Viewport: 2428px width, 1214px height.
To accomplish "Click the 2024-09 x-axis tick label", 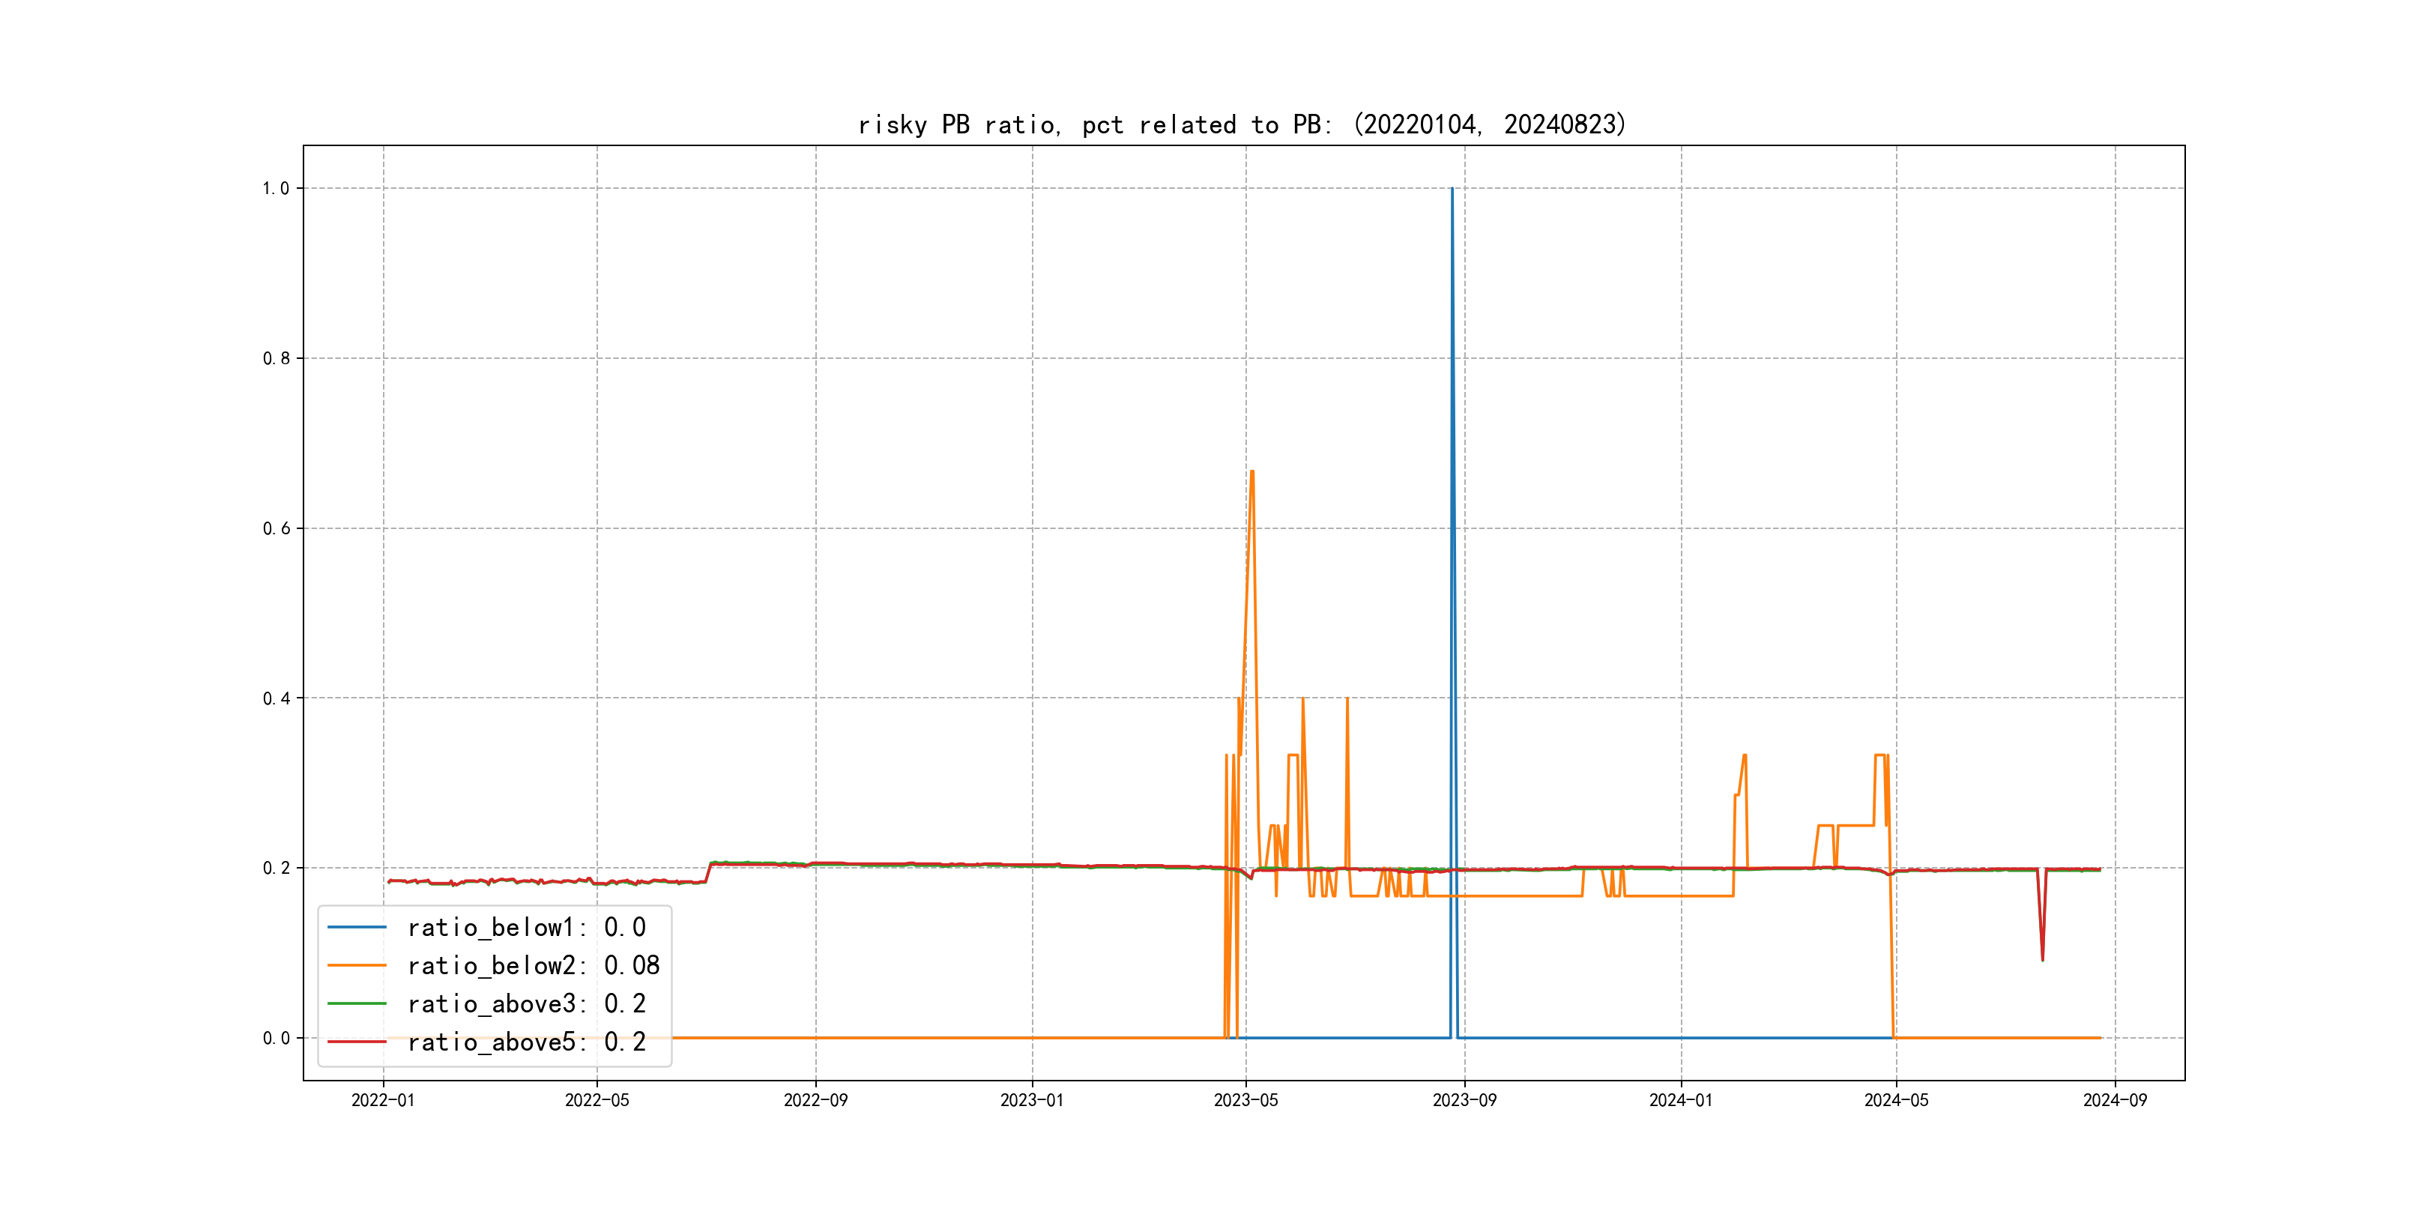I will click(2115, 1100).
